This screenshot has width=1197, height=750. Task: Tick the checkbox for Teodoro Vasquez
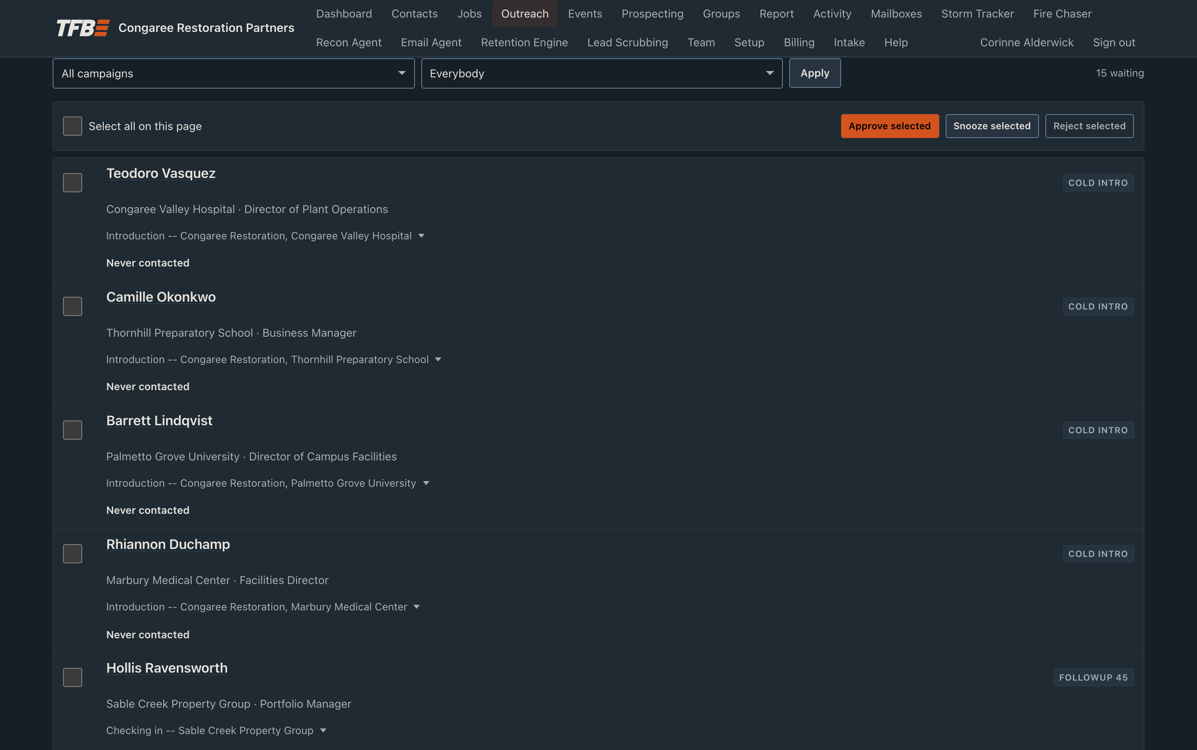73,183
